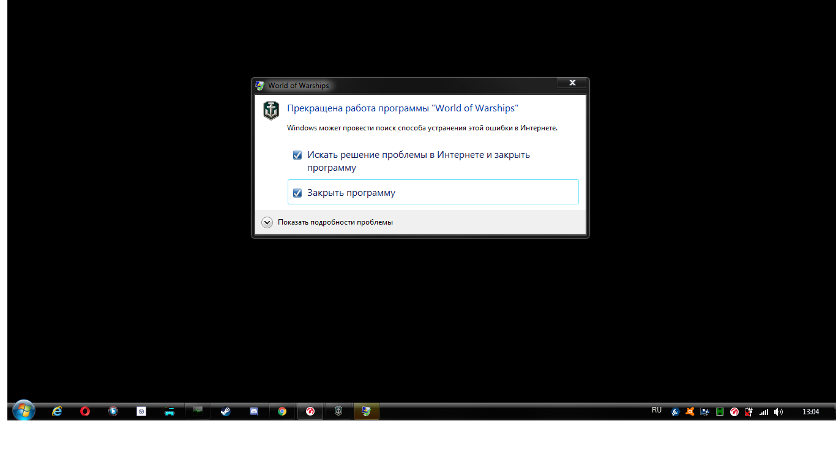Choose the 'Закрыть программу' option

(x=433, y=192)
